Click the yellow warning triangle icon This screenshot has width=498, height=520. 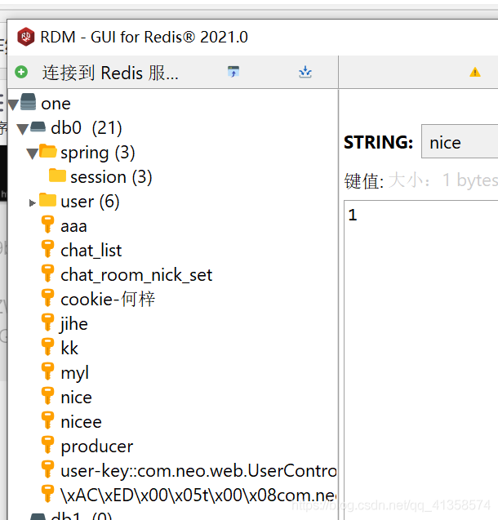tap(475, 73)
